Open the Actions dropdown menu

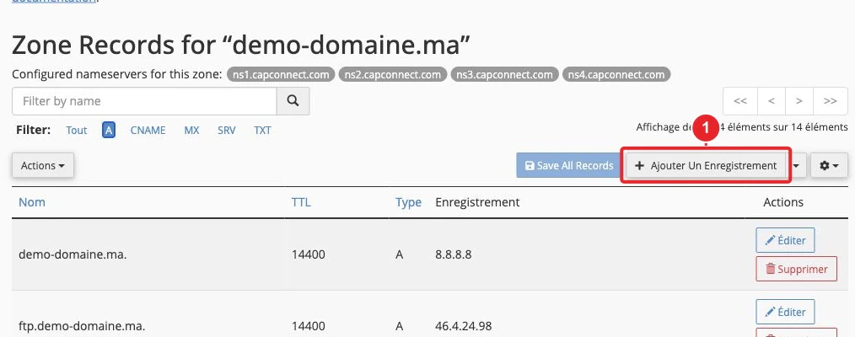[43, 165]
